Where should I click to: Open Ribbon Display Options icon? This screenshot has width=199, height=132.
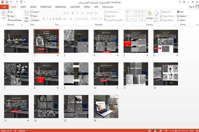[184, 2]
